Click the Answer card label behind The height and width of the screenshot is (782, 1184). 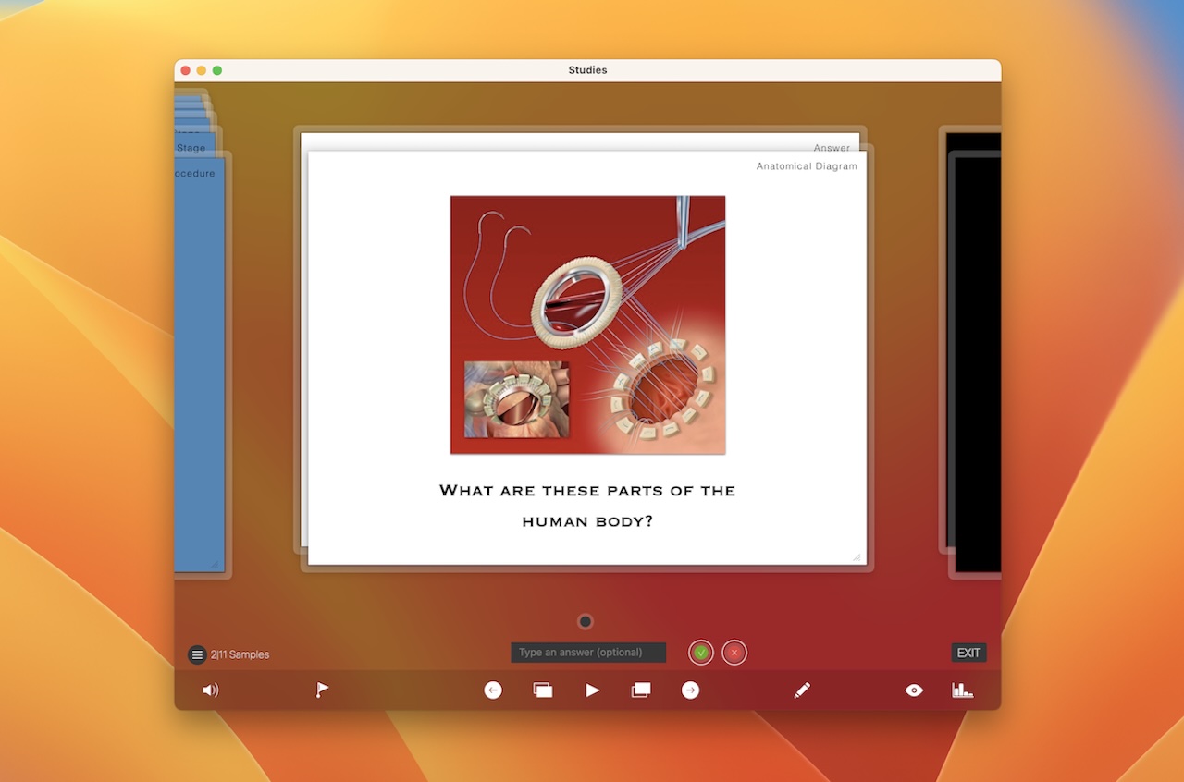(832, 147)
